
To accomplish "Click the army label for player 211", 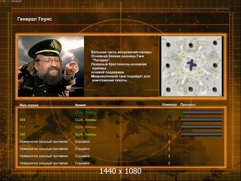I will (86, 127).
